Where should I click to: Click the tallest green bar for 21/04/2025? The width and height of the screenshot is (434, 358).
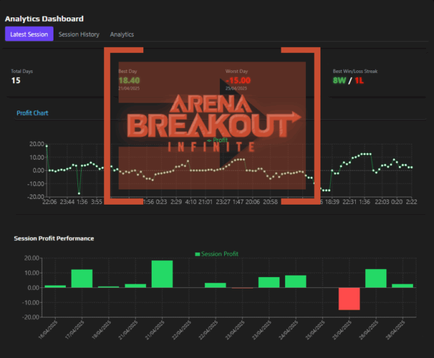tap(162, 274)
